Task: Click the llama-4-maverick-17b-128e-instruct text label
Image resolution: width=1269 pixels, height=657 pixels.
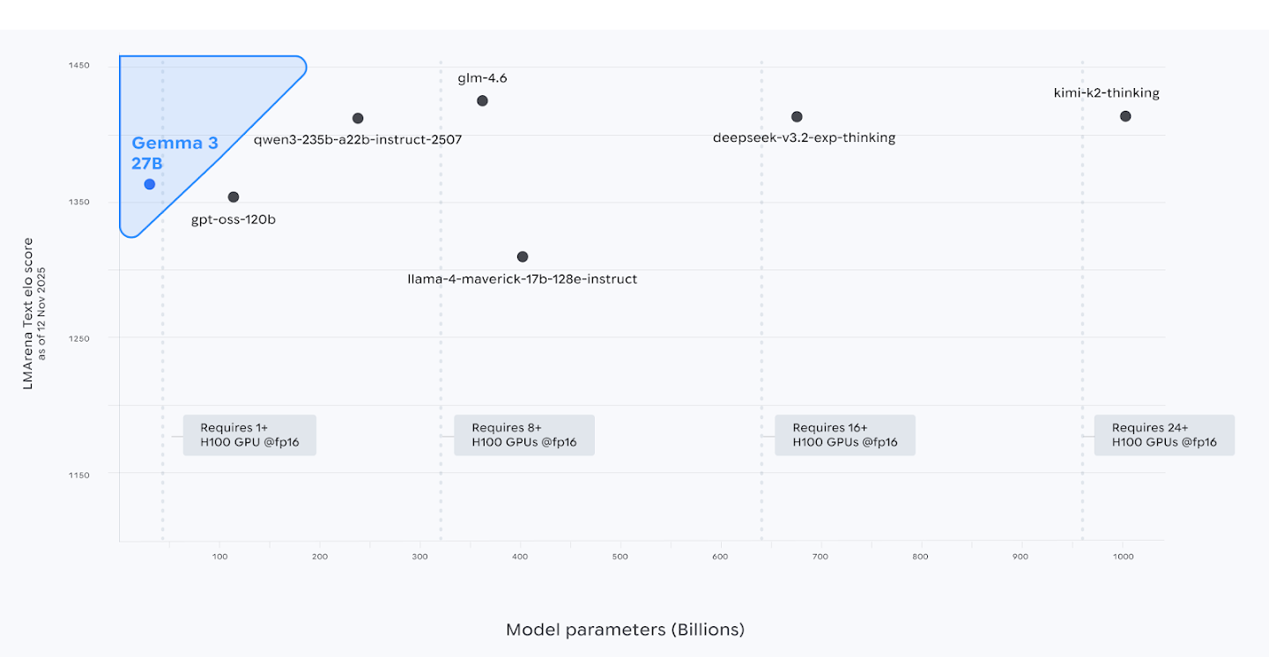Action: pos(522,279)
